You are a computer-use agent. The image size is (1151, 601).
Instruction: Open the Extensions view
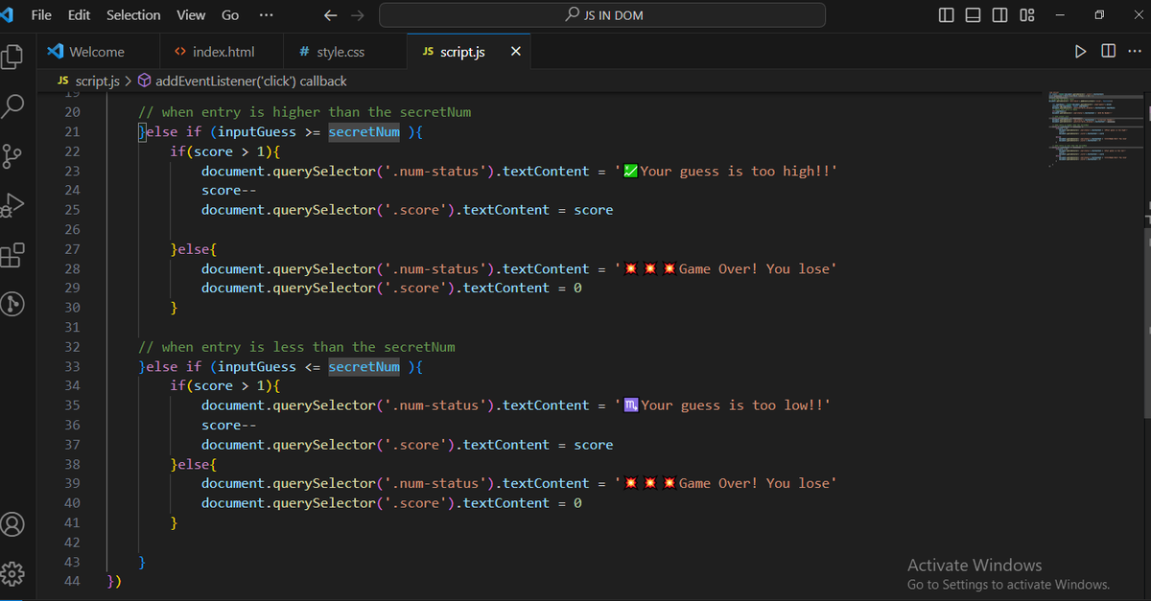(12, 255)
